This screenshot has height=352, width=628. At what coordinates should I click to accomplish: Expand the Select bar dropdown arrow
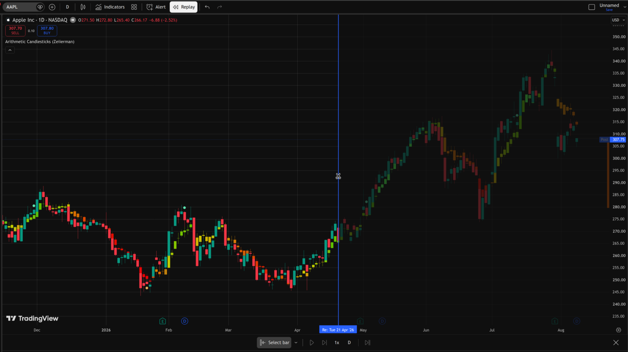tap(296, 343)
